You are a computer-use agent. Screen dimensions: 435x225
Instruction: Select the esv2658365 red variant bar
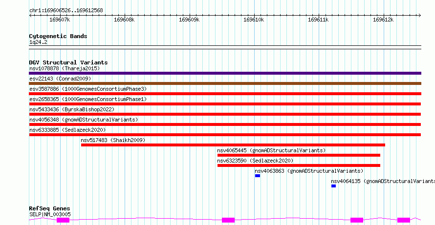tap(225, 104)
